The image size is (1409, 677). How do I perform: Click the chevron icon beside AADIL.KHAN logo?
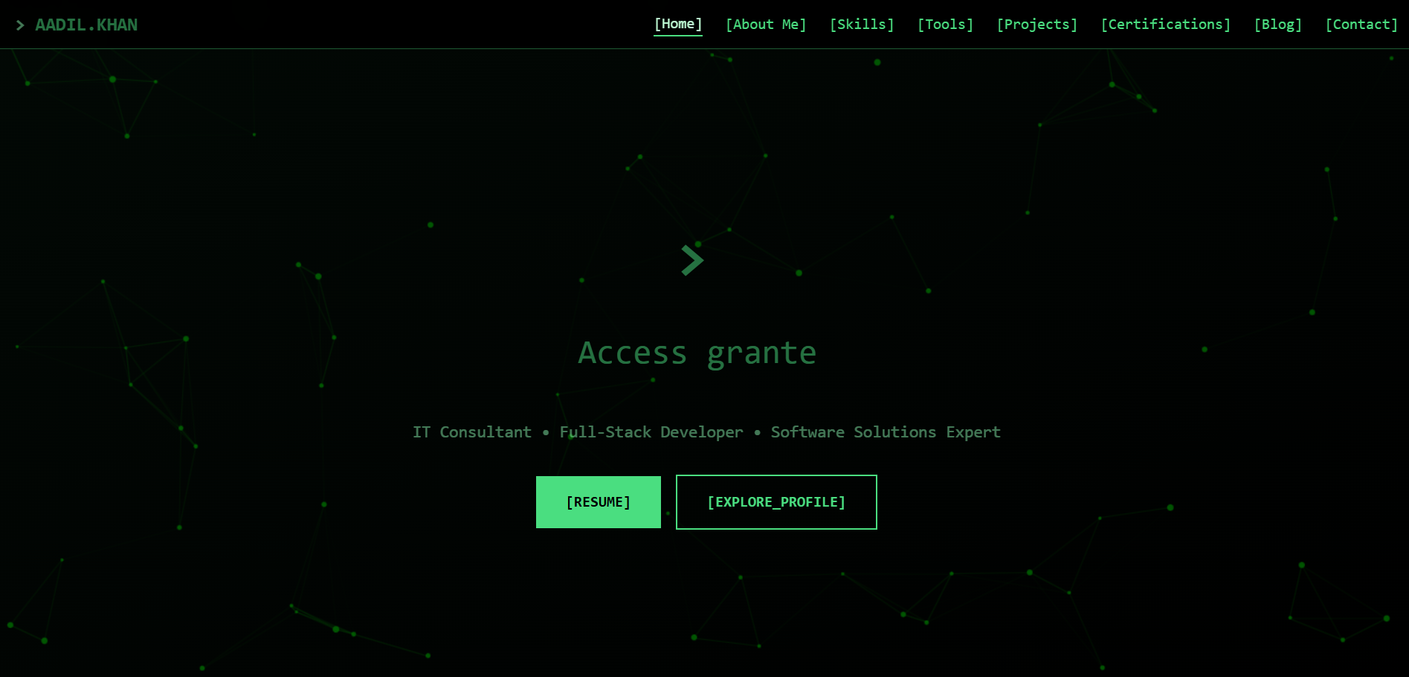pos(20,24)
